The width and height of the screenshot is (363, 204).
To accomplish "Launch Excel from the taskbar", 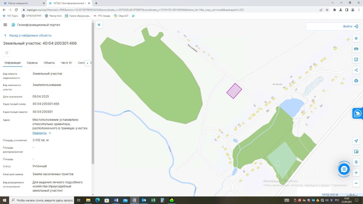I will [x=153, y=200].
